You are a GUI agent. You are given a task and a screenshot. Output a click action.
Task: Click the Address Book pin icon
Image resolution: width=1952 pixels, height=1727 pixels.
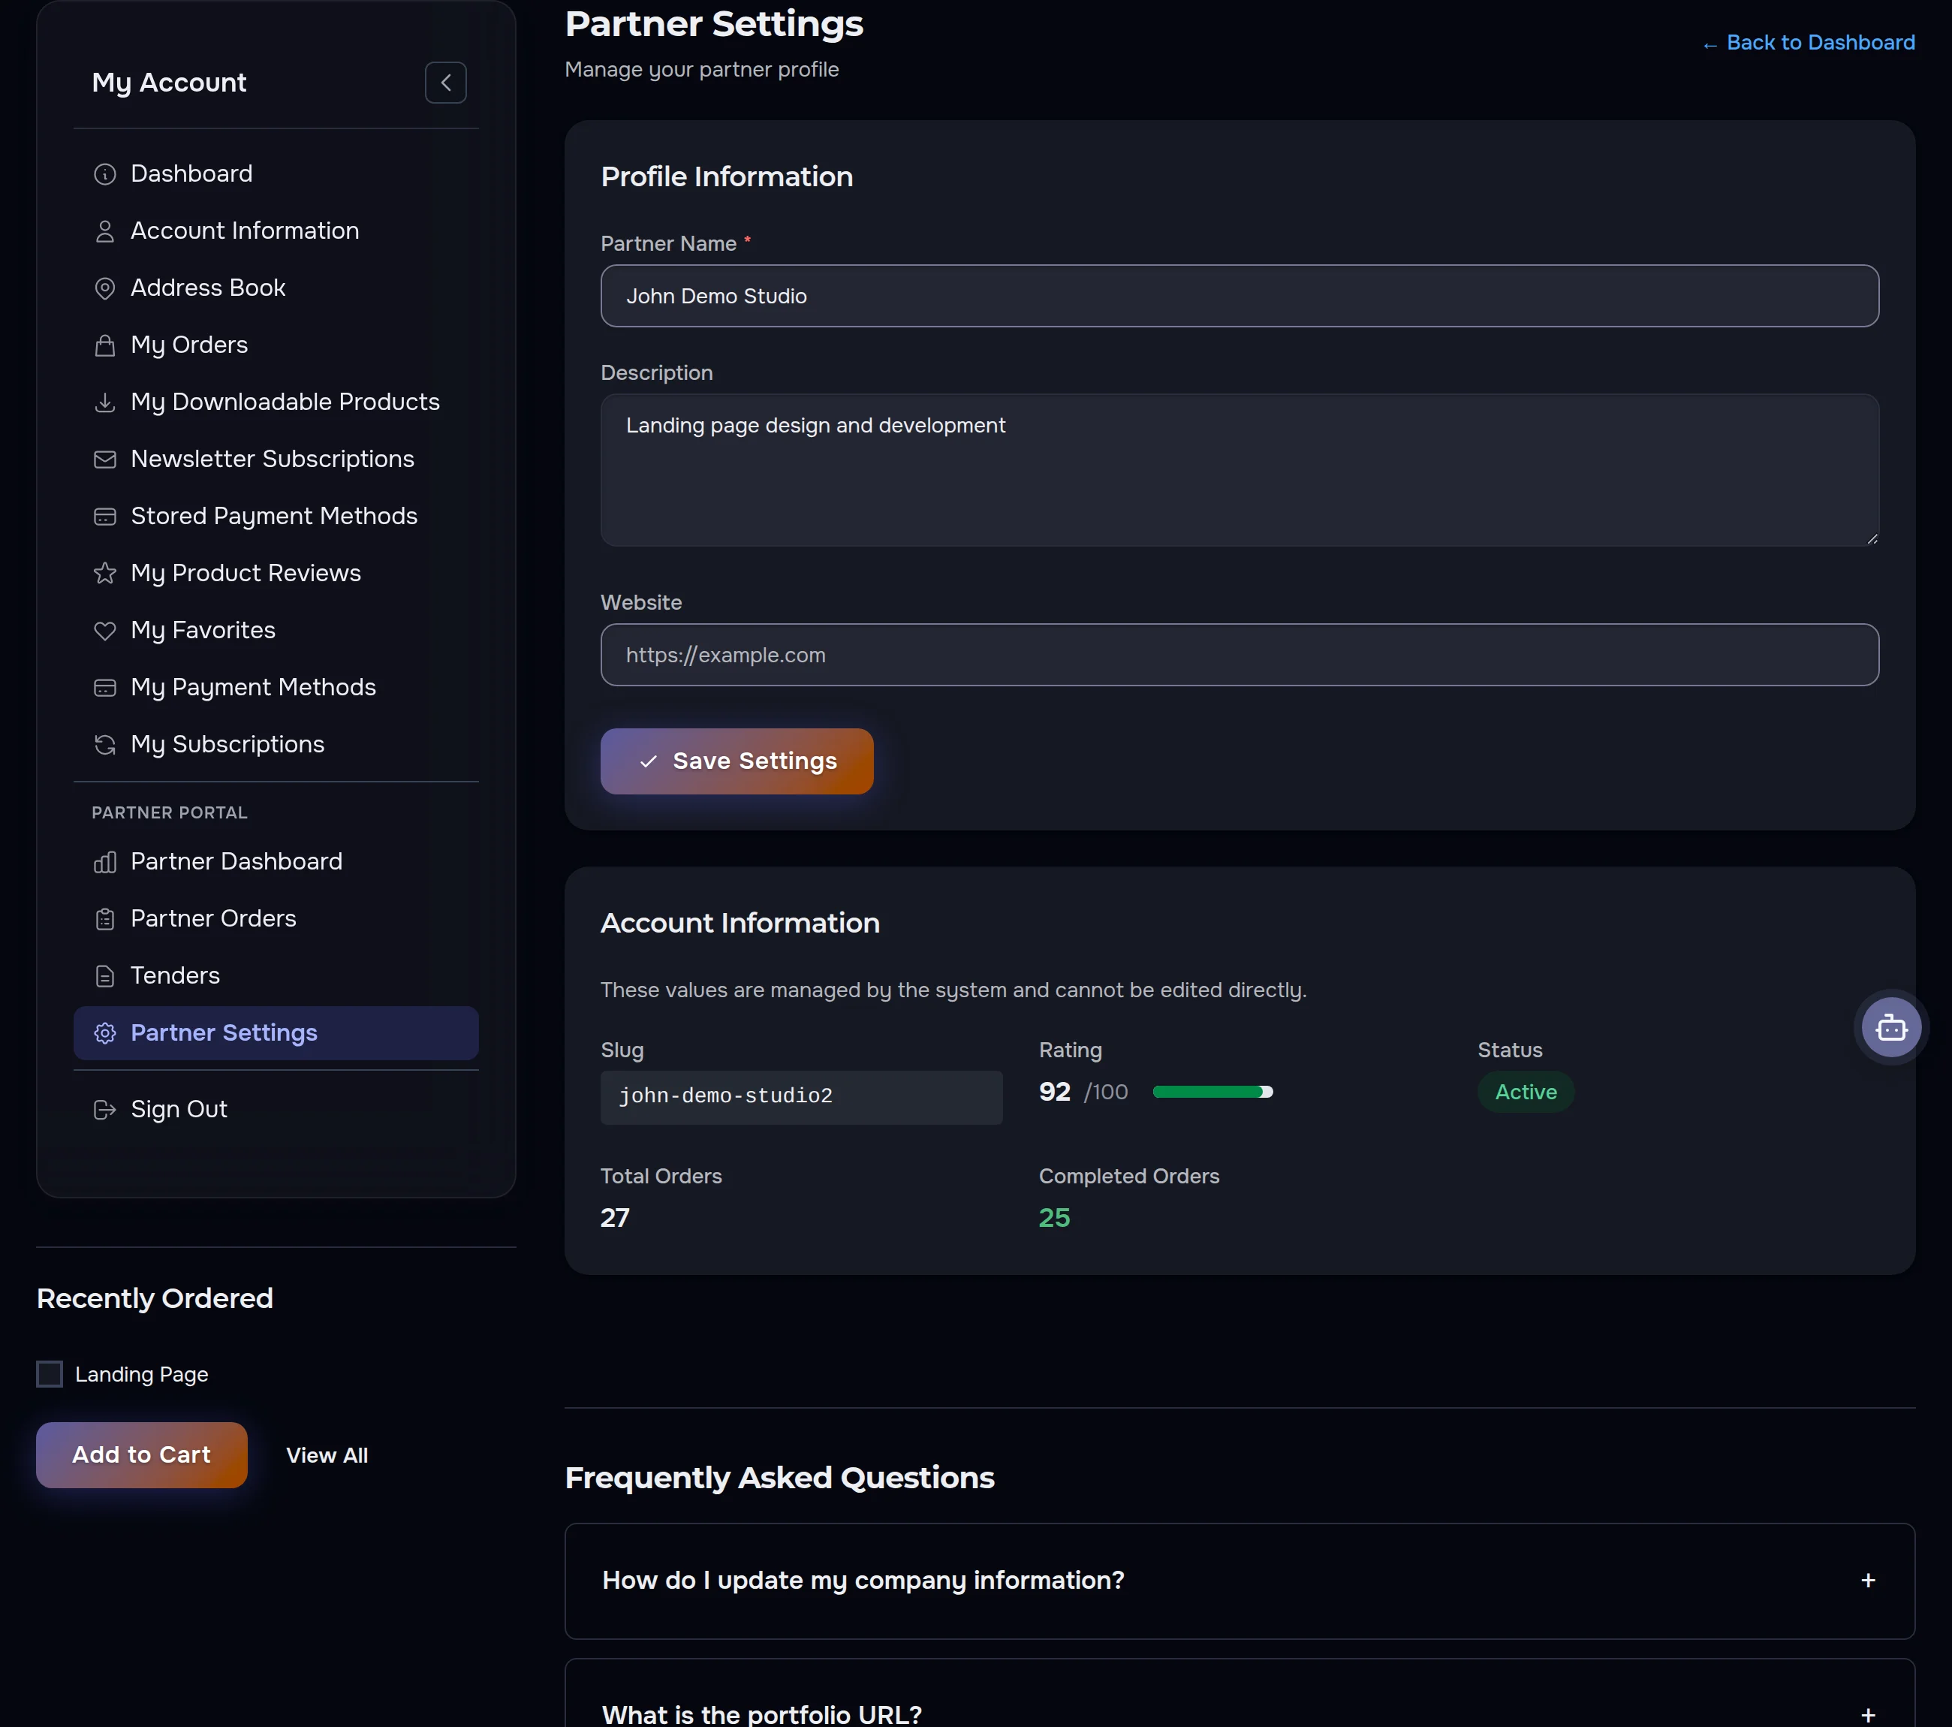(x=105, y=288)
